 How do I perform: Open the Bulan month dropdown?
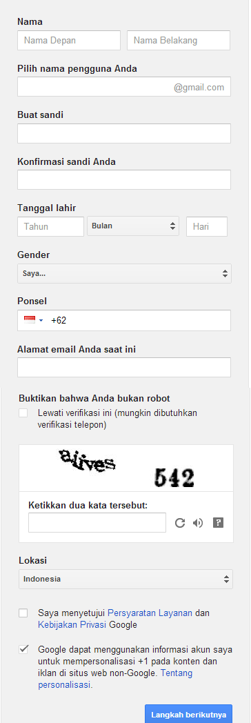(x=133, y=226)
